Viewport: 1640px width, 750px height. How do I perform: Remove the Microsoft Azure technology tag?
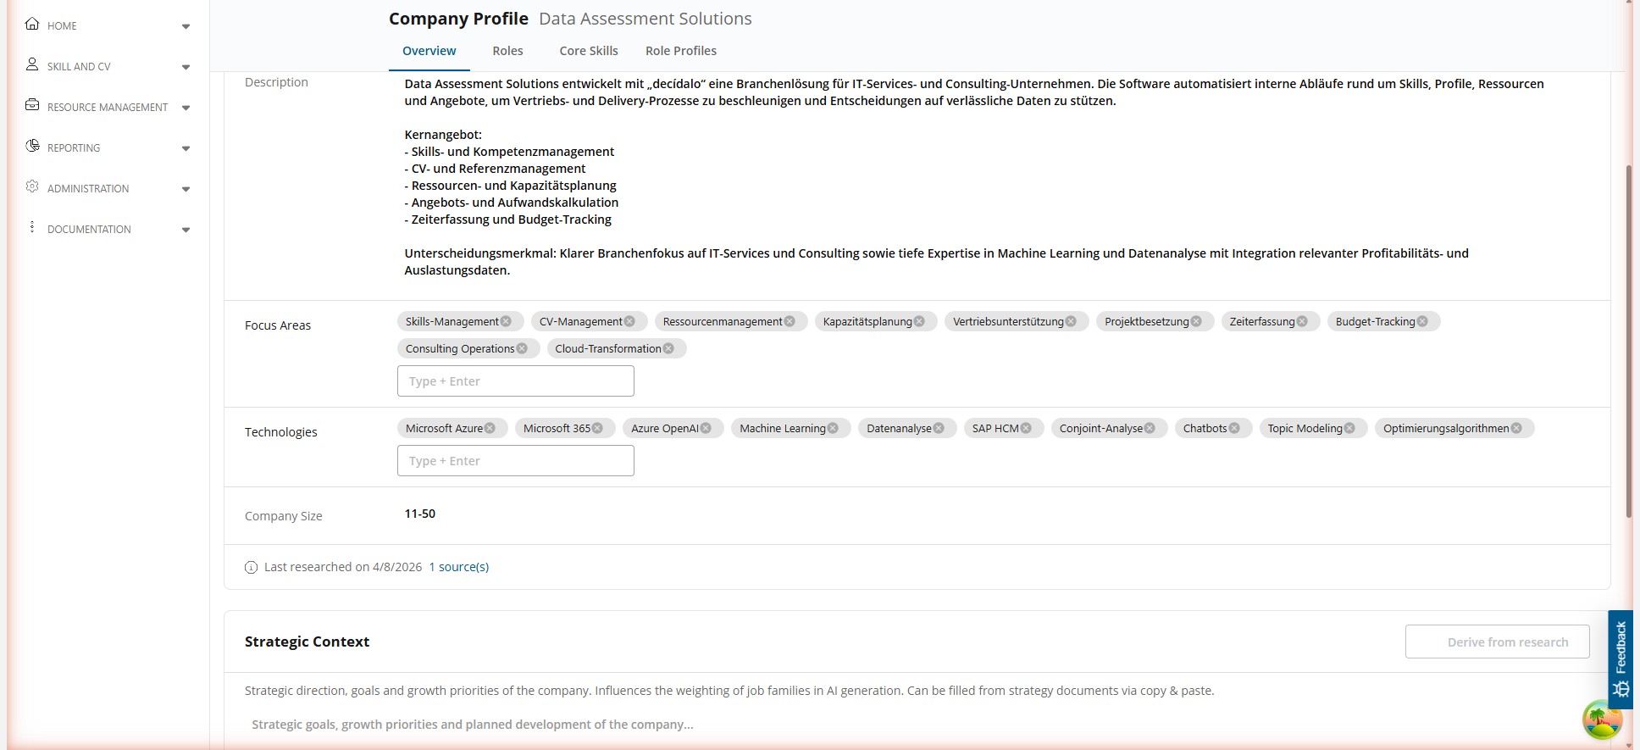pos(490,428)
